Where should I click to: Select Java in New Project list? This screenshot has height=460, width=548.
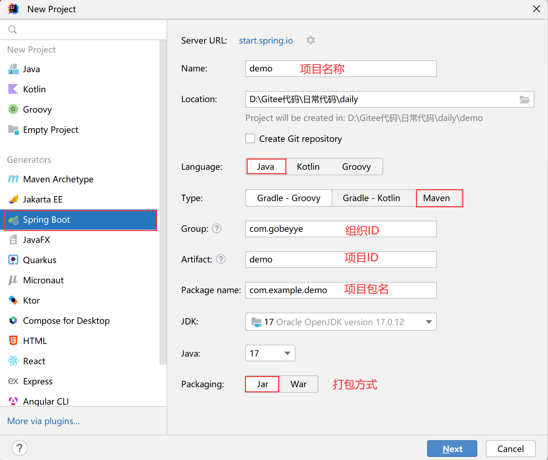(x=80, y=69)
